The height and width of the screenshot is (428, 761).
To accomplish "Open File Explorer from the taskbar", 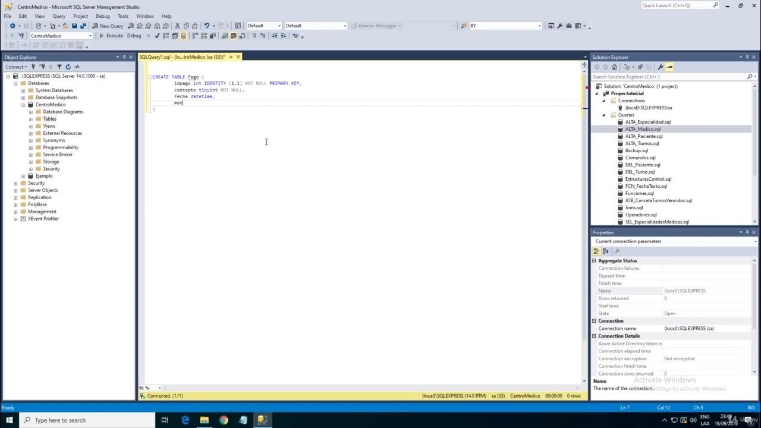I will [205, 420].
